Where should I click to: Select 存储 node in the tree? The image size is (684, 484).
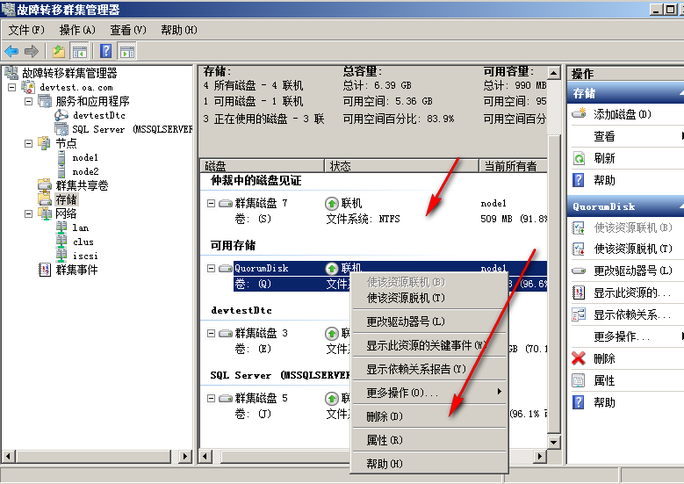tap(66, 199)
